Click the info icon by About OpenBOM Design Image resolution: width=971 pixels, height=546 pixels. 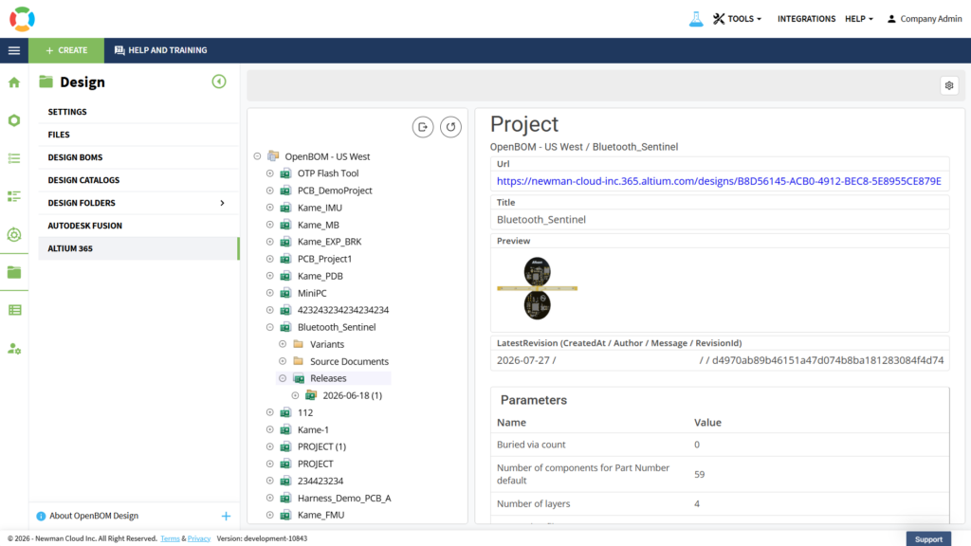click(x=41, y=516)
